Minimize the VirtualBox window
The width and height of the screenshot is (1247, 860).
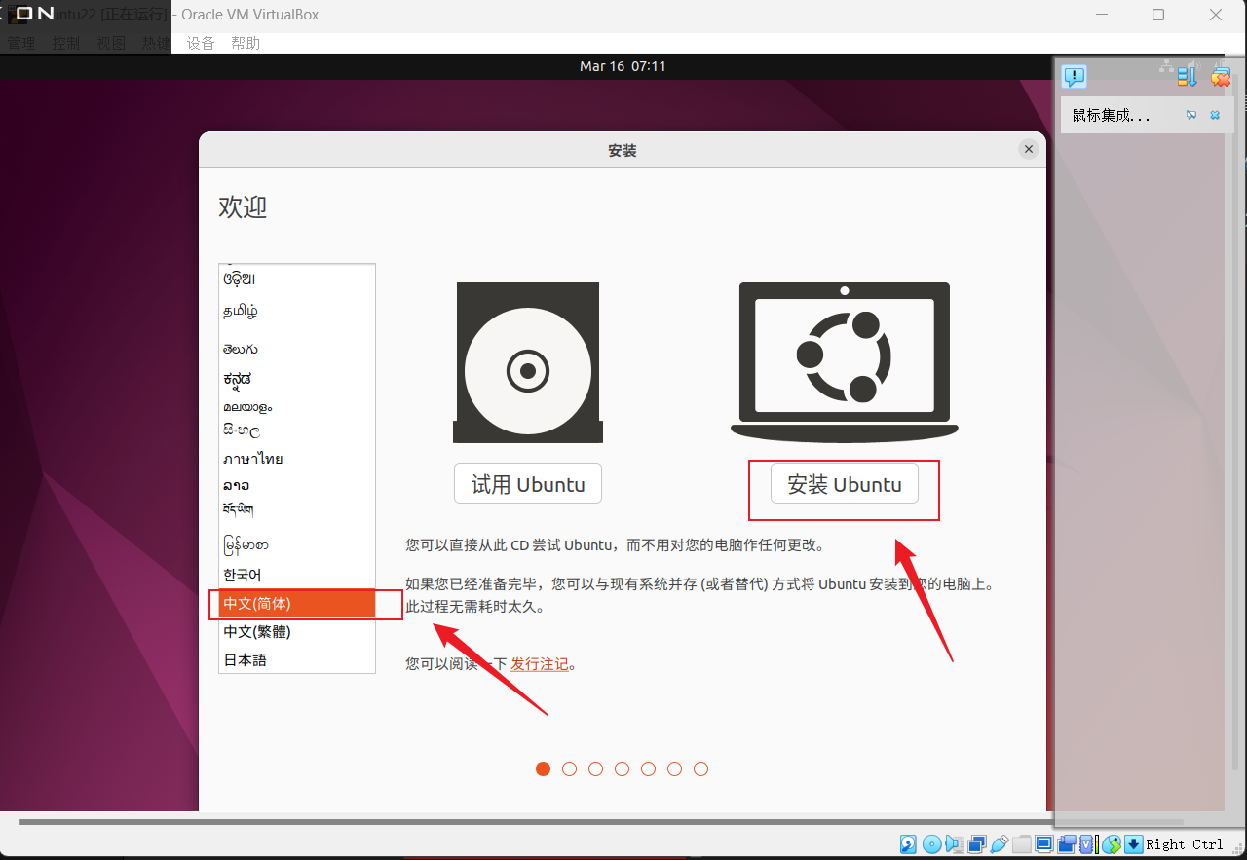click(1102, 15)
